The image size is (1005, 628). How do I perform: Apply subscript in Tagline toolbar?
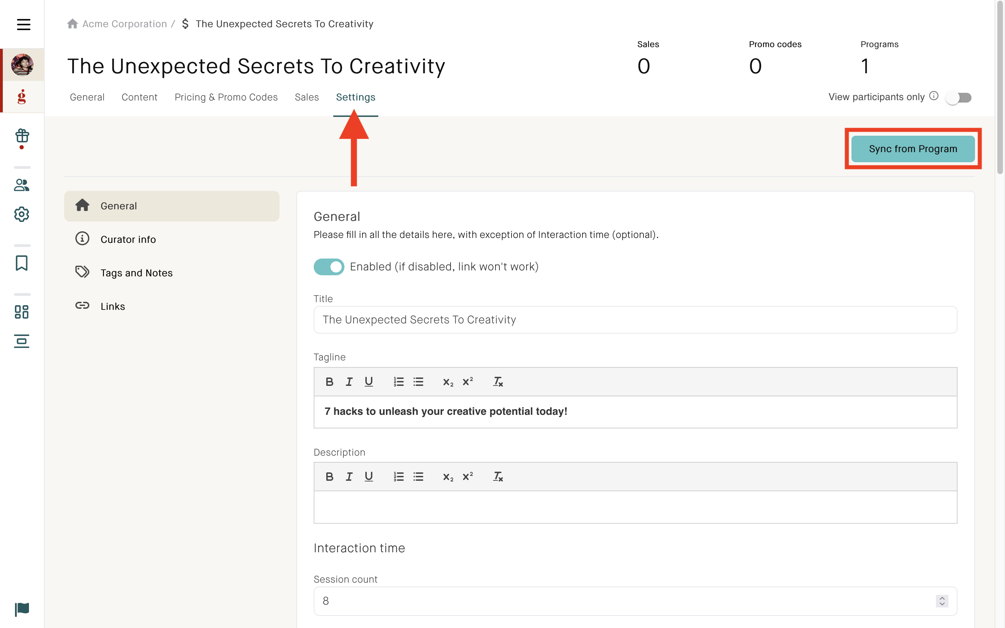click(448, 382)
